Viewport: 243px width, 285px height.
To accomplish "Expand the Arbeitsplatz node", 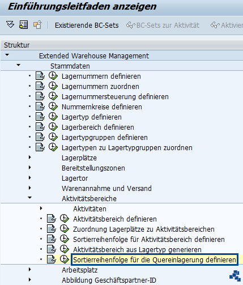I will (x=29, y=270).
